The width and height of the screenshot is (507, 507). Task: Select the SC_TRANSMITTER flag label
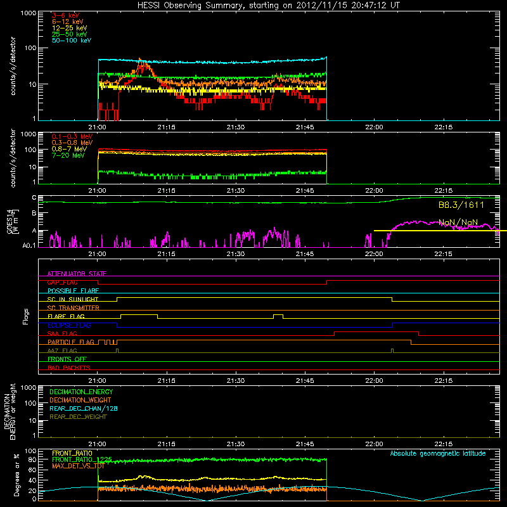coord(74,307)
